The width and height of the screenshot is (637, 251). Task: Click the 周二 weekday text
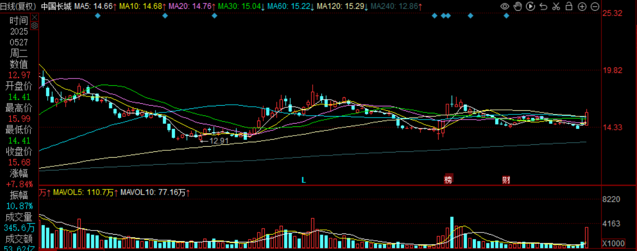pyautogui.click(x=18, y=53)
